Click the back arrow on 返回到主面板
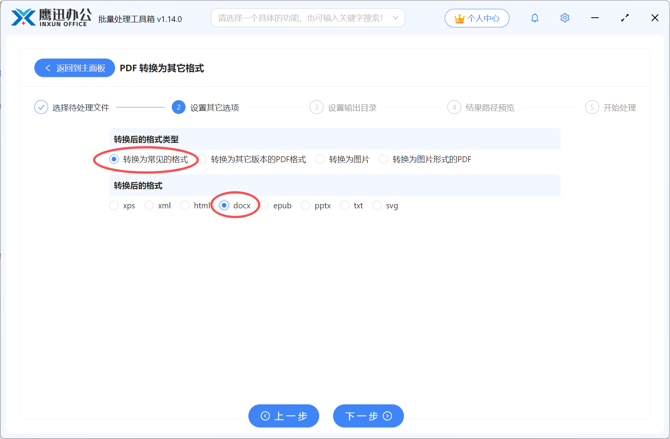Image resolution: width=670 pixels, height=439 pixels. click(48, 68)
